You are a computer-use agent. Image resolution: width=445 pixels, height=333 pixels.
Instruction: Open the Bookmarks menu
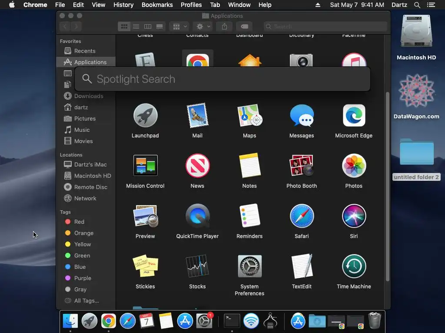click(157, 5)
